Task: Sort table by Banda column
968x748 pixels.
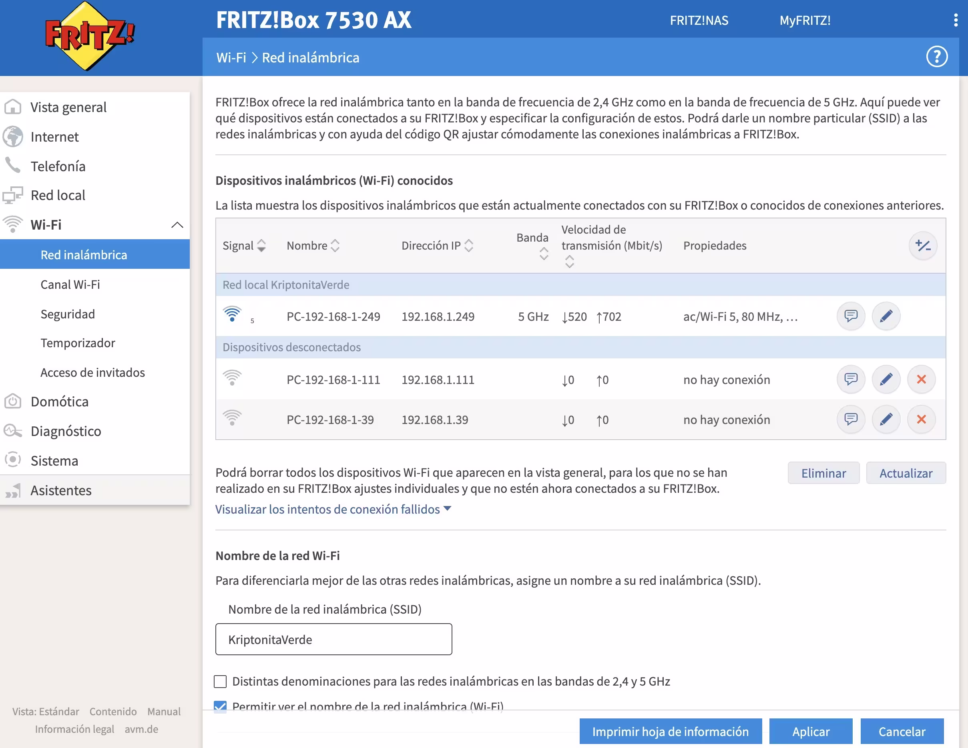Action: (x=544, y=254)
